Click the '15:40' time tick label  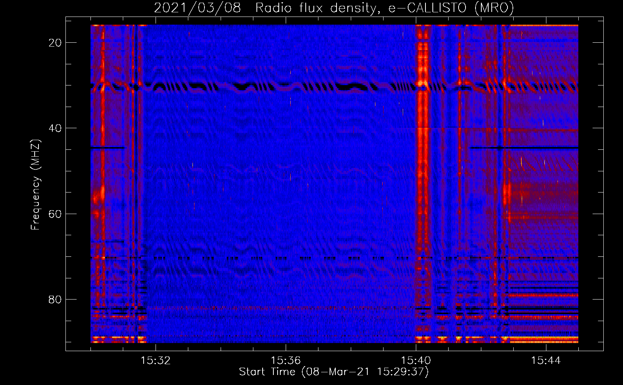coord(416,361)
